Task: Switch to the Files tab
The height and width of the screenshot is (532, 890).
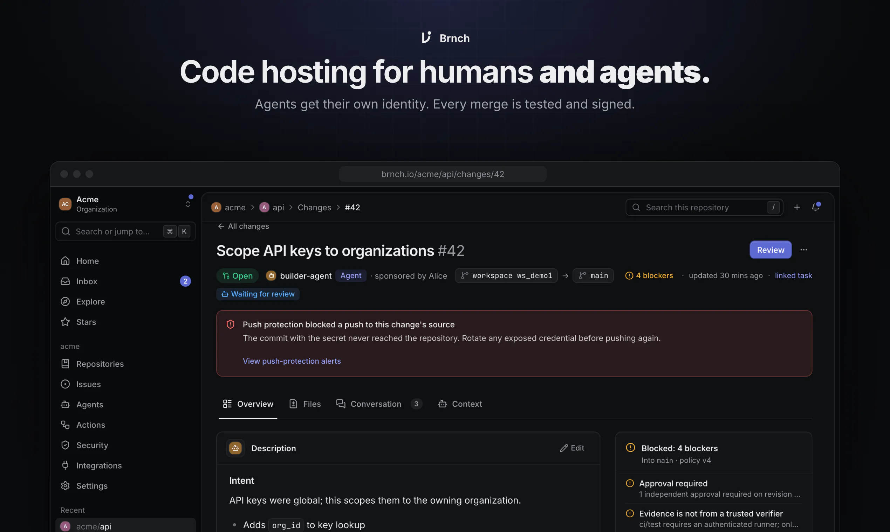Action: point(305,404)
